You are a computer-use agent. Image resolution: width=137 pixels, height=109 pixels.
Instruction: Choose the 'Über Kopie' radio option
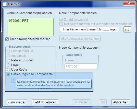click(8, 70)
